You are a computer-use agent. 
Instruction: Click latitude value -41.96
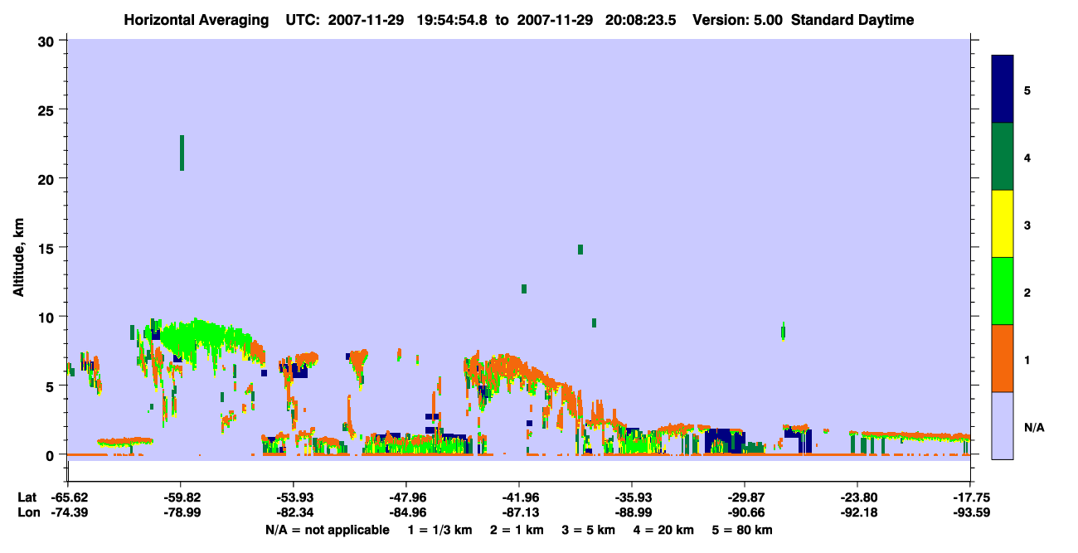(x=519, y=497)
